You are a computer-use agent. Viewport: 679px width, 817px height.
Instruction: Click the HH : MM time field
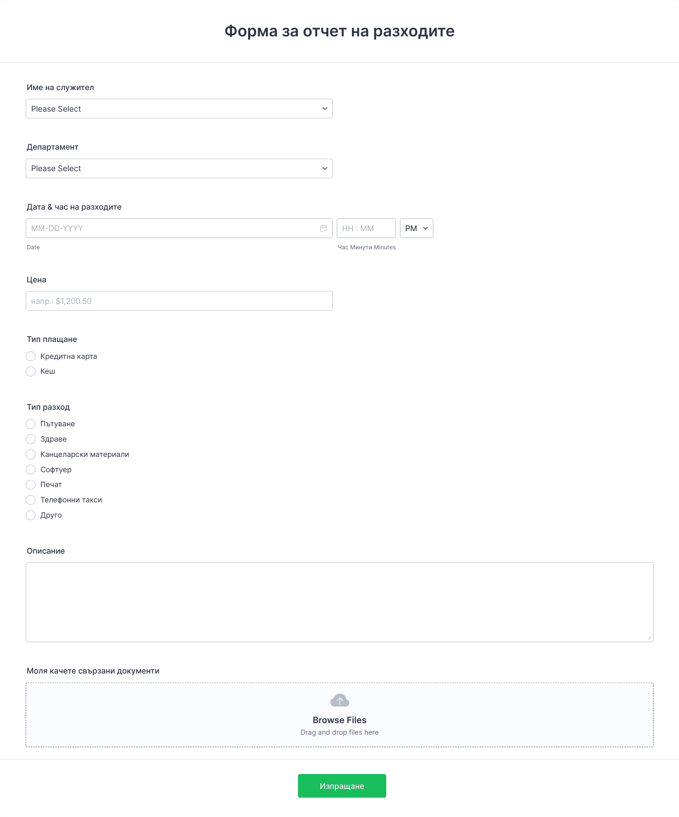pyautogui.click(x=366, y=228)
